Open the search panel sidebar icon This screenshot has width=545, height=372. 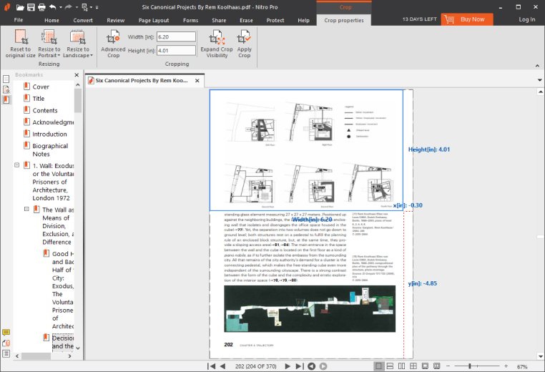(6, 89)
